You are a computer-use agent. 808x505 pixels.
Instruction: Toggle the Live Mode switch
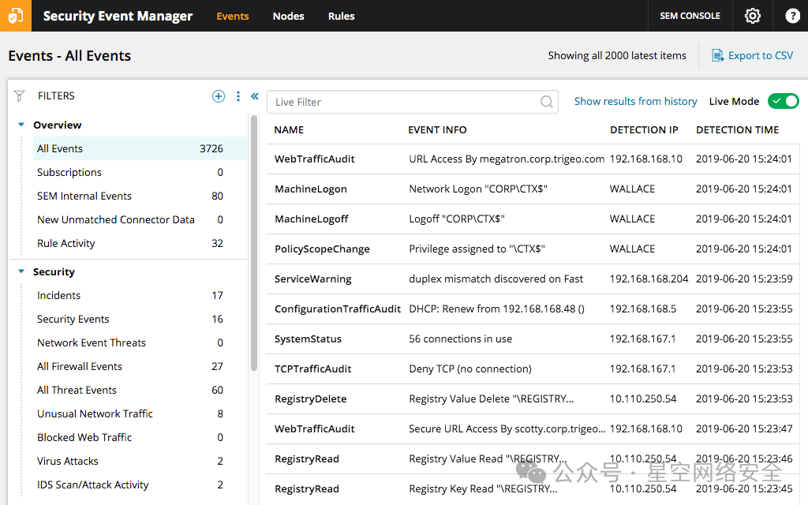[x=784, y=101]
